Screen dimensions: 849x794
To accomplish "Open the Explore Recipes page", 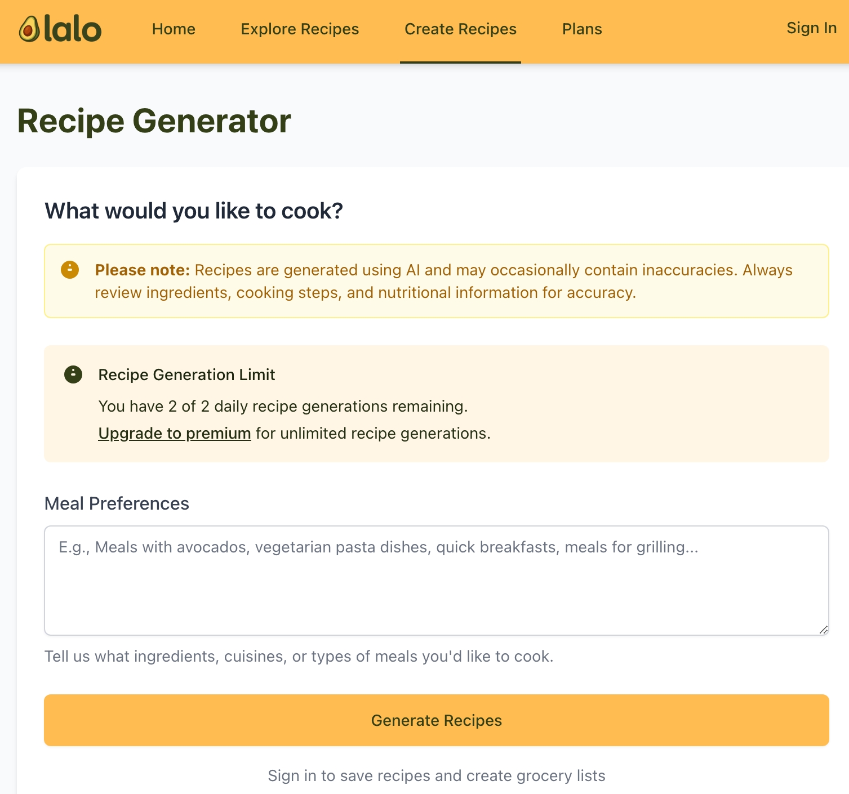I will tap(300, 29).
